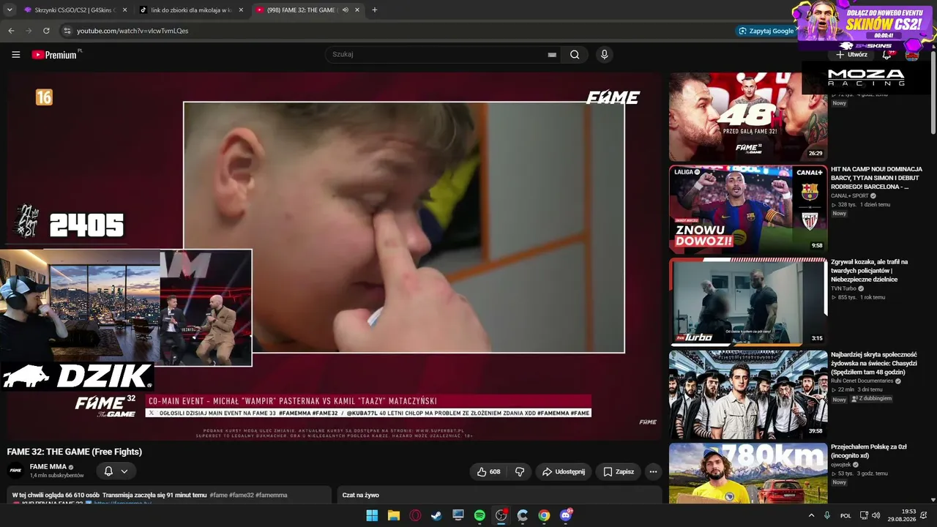Select the FAME 32: THE GAME tab
Image resolution: width=937 pixels, height=527 pixels.
click(x=307, y=10)
